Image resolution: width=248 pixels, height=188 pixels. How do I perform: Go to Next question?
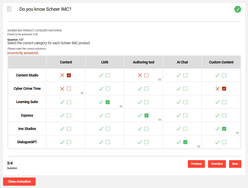click(235, 164)
